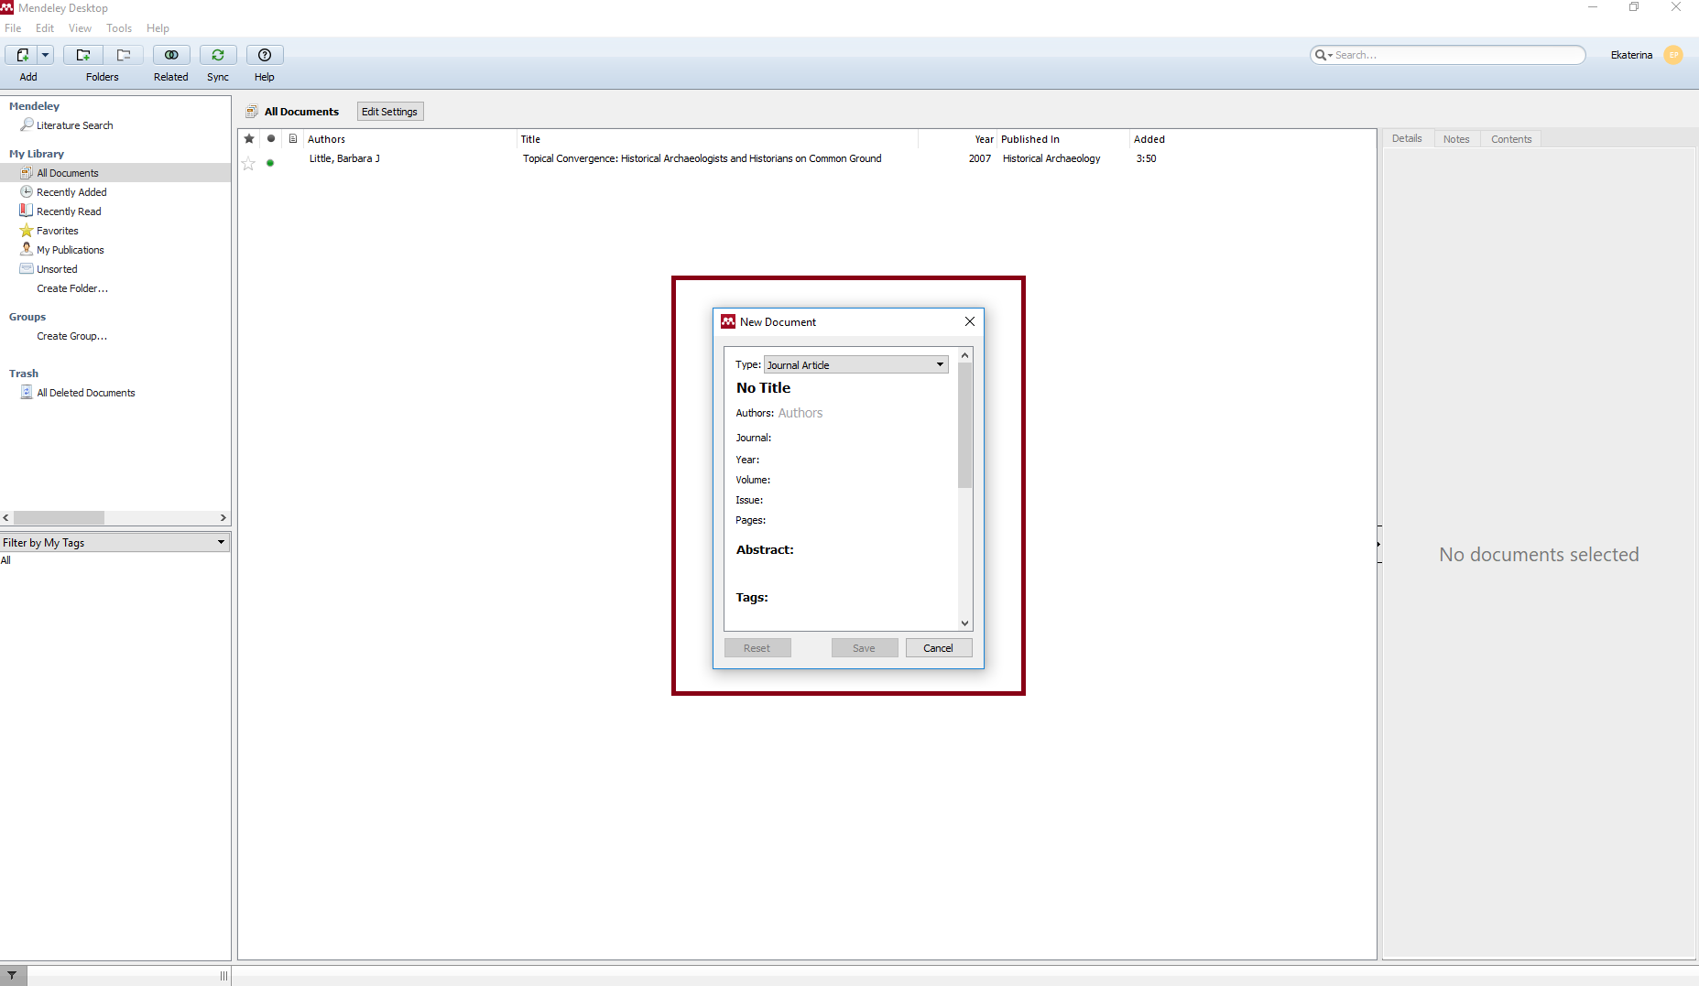
Task: Click the No Title field in New Document
Action: pos(763,388)
